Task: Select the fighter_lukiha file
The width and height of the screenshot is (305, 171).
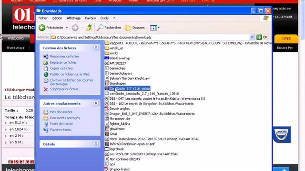Action: coord(118,123)
